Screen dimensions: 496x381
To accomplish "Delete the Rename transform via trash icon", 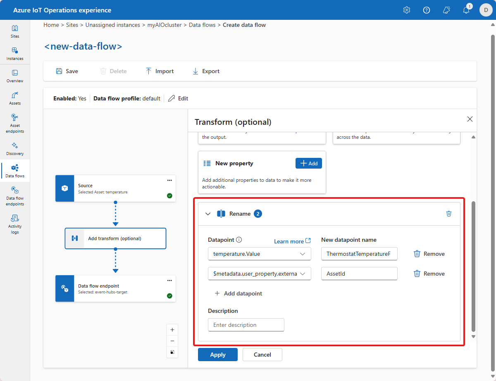I will 449,214.
